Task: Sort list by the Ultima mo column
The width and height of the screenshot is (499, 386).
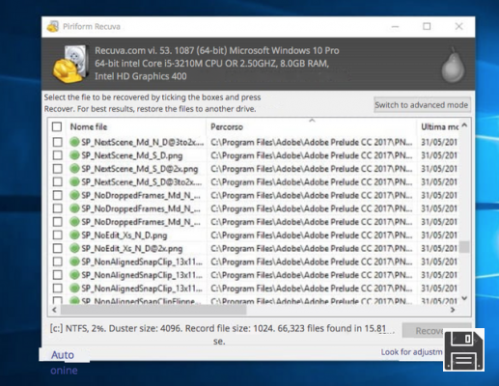Action: 439,126
